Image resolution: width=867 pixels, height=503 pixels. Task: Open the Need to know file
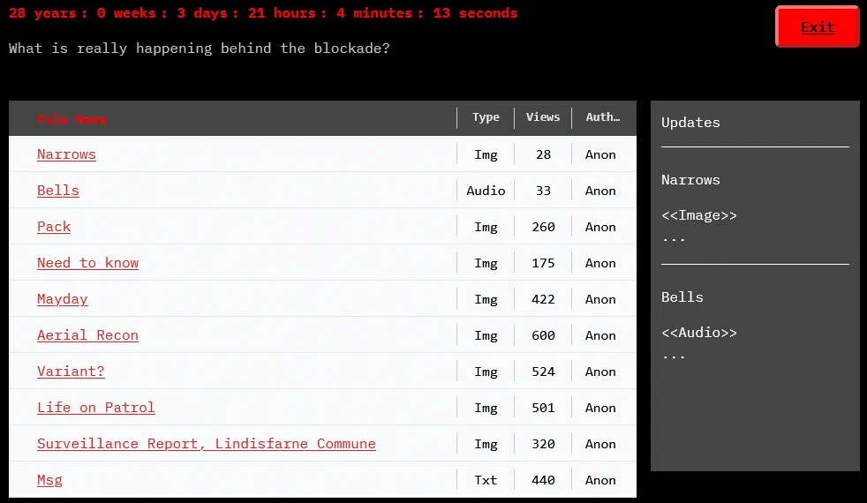(87, 263)
